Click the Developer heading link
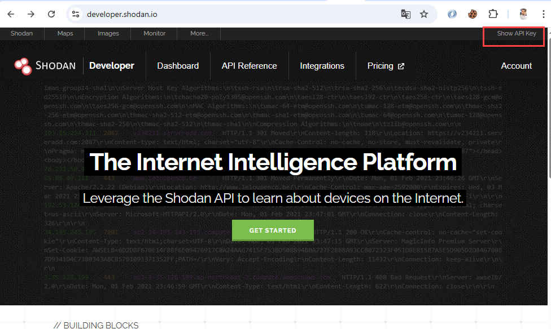 point(111,66)
